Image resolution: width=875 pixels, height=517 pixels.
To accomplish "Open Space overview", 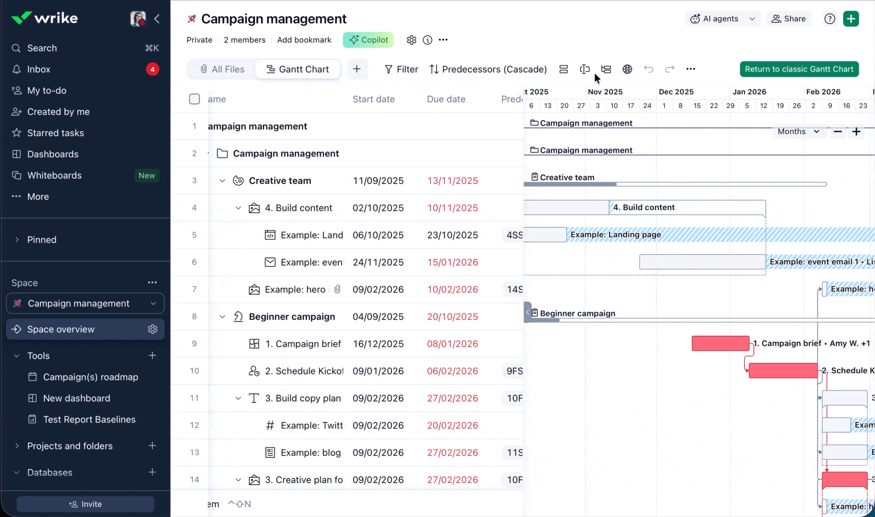I will coord(85,329).
